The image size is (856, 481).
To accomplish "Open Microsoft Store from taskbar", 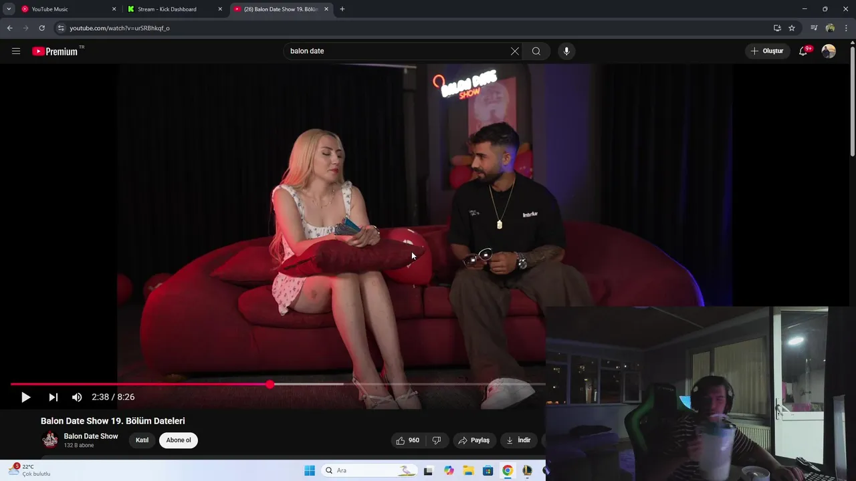I will tap(488, 470).
